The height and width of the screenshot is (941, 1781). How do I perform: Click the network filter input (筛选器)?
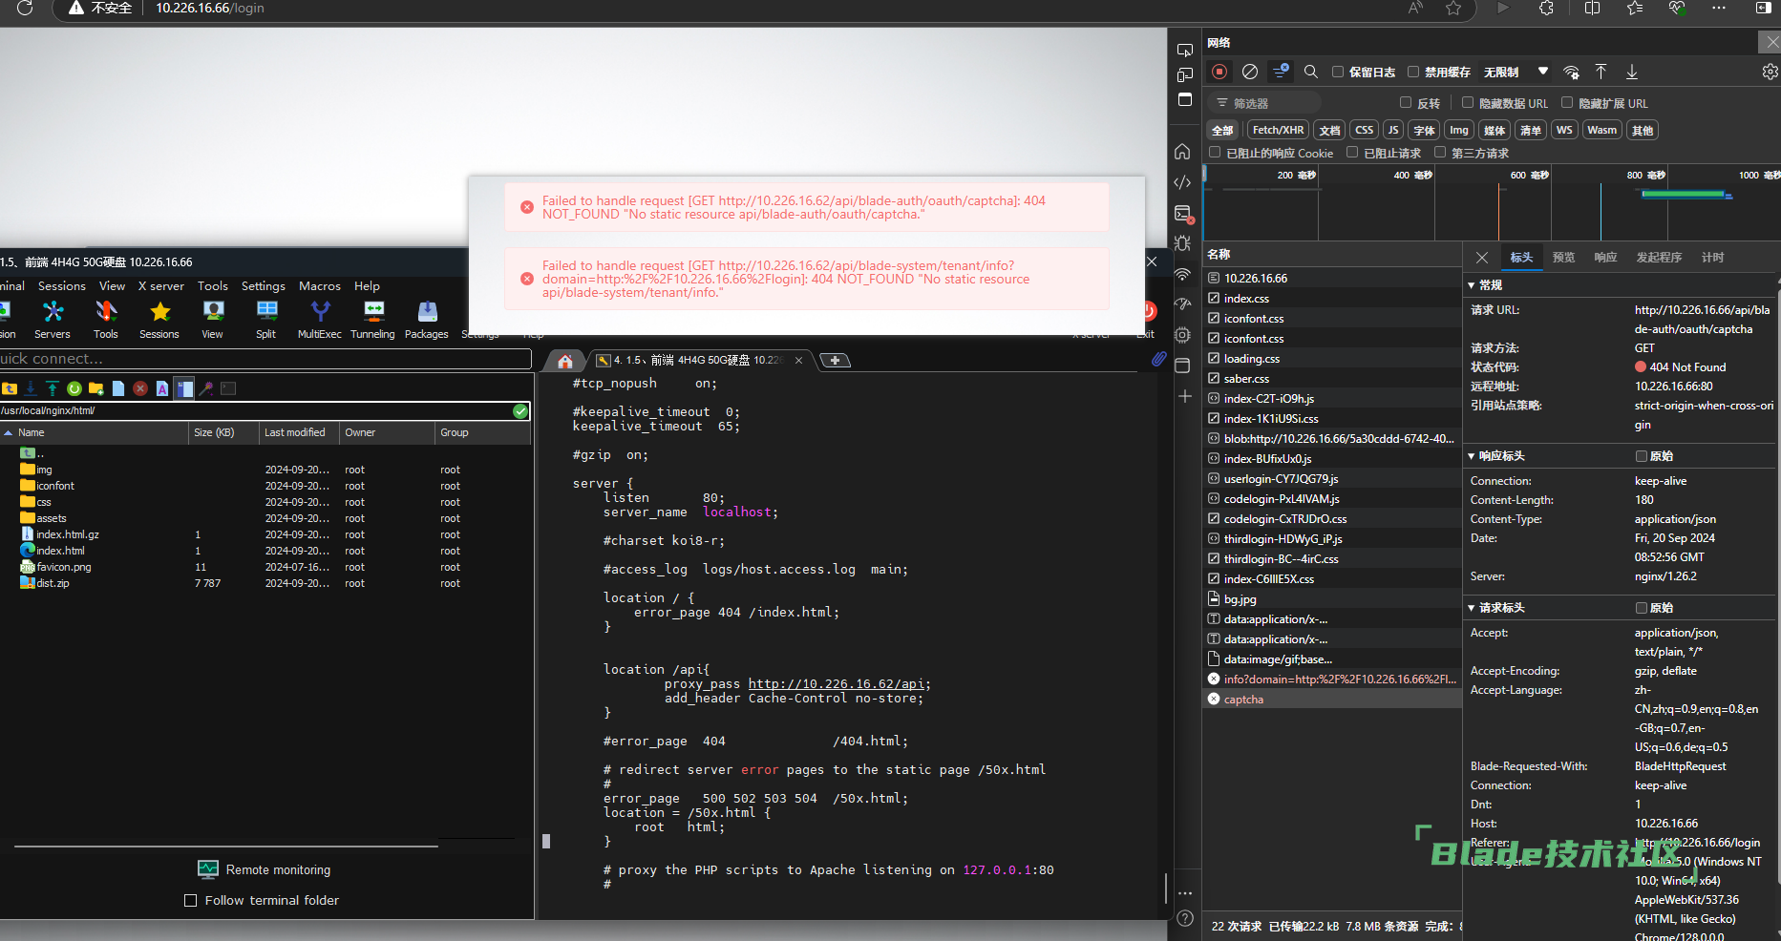click(x=1265, y=103)
